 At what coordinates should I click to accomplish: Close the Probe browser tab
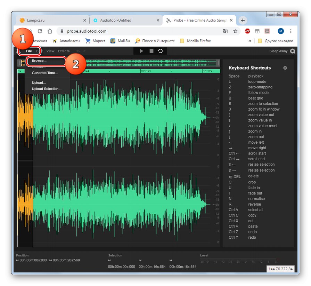pyautogui.click(x=231, y=20)
